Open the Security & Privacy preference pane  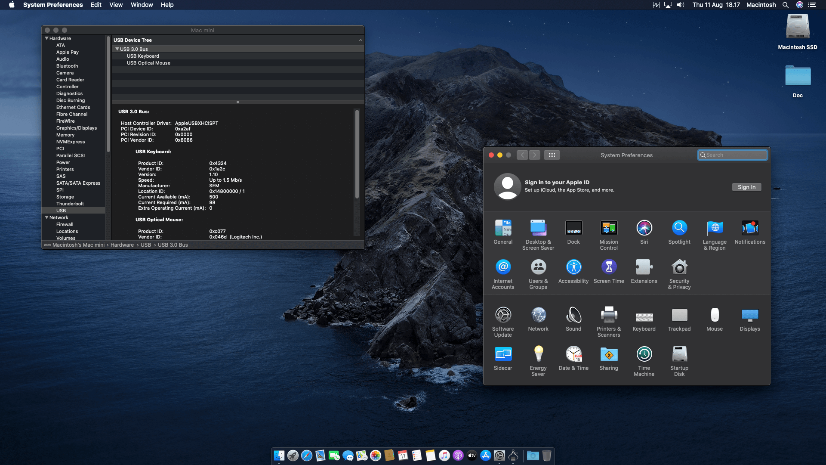679,268
